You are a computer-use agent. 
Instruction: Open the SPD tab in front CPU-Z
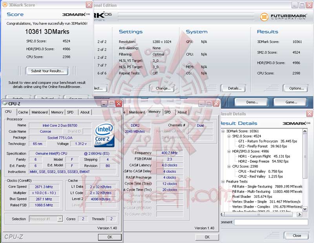pos(70,112)
